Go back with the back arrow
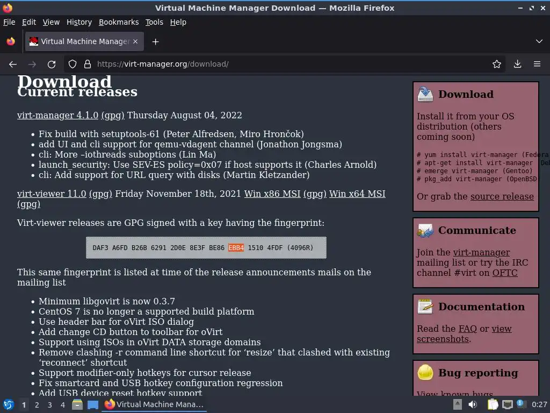 point(13,65)
